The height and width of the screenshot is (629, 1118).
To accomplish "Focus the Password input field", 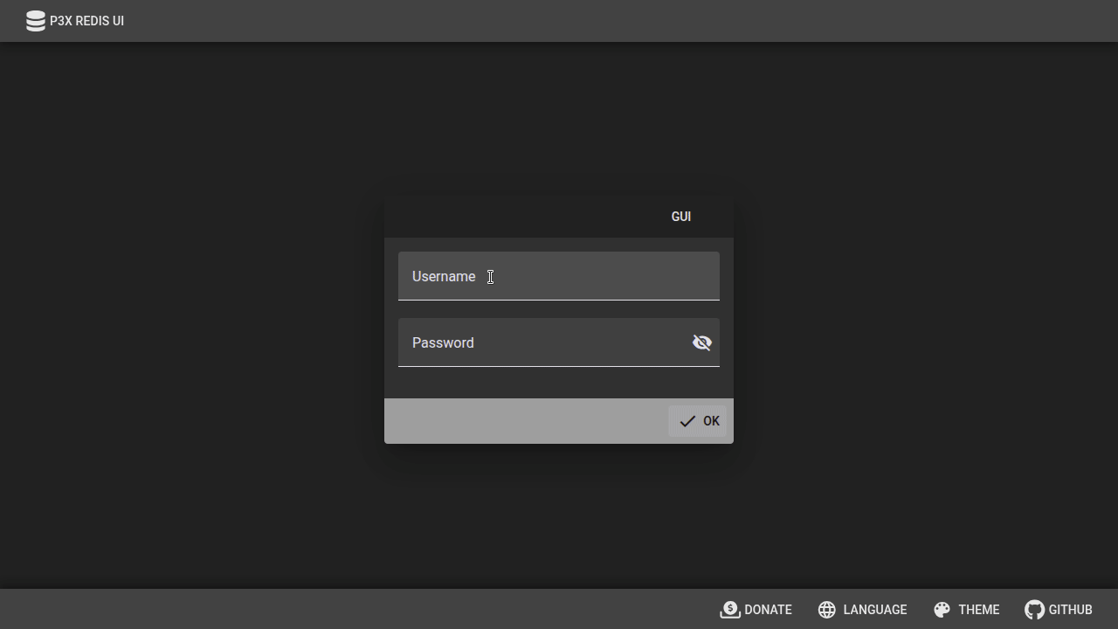I will click(x=542, y=343).
